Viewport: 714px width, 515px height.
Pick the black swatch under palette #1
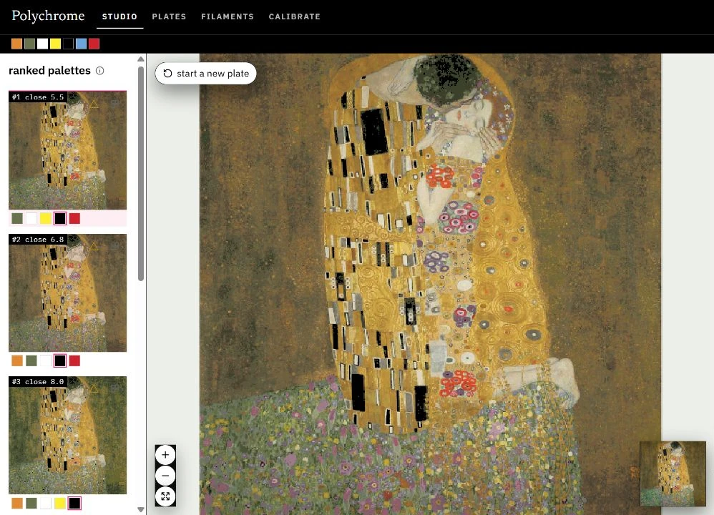(x=60, y=219)
